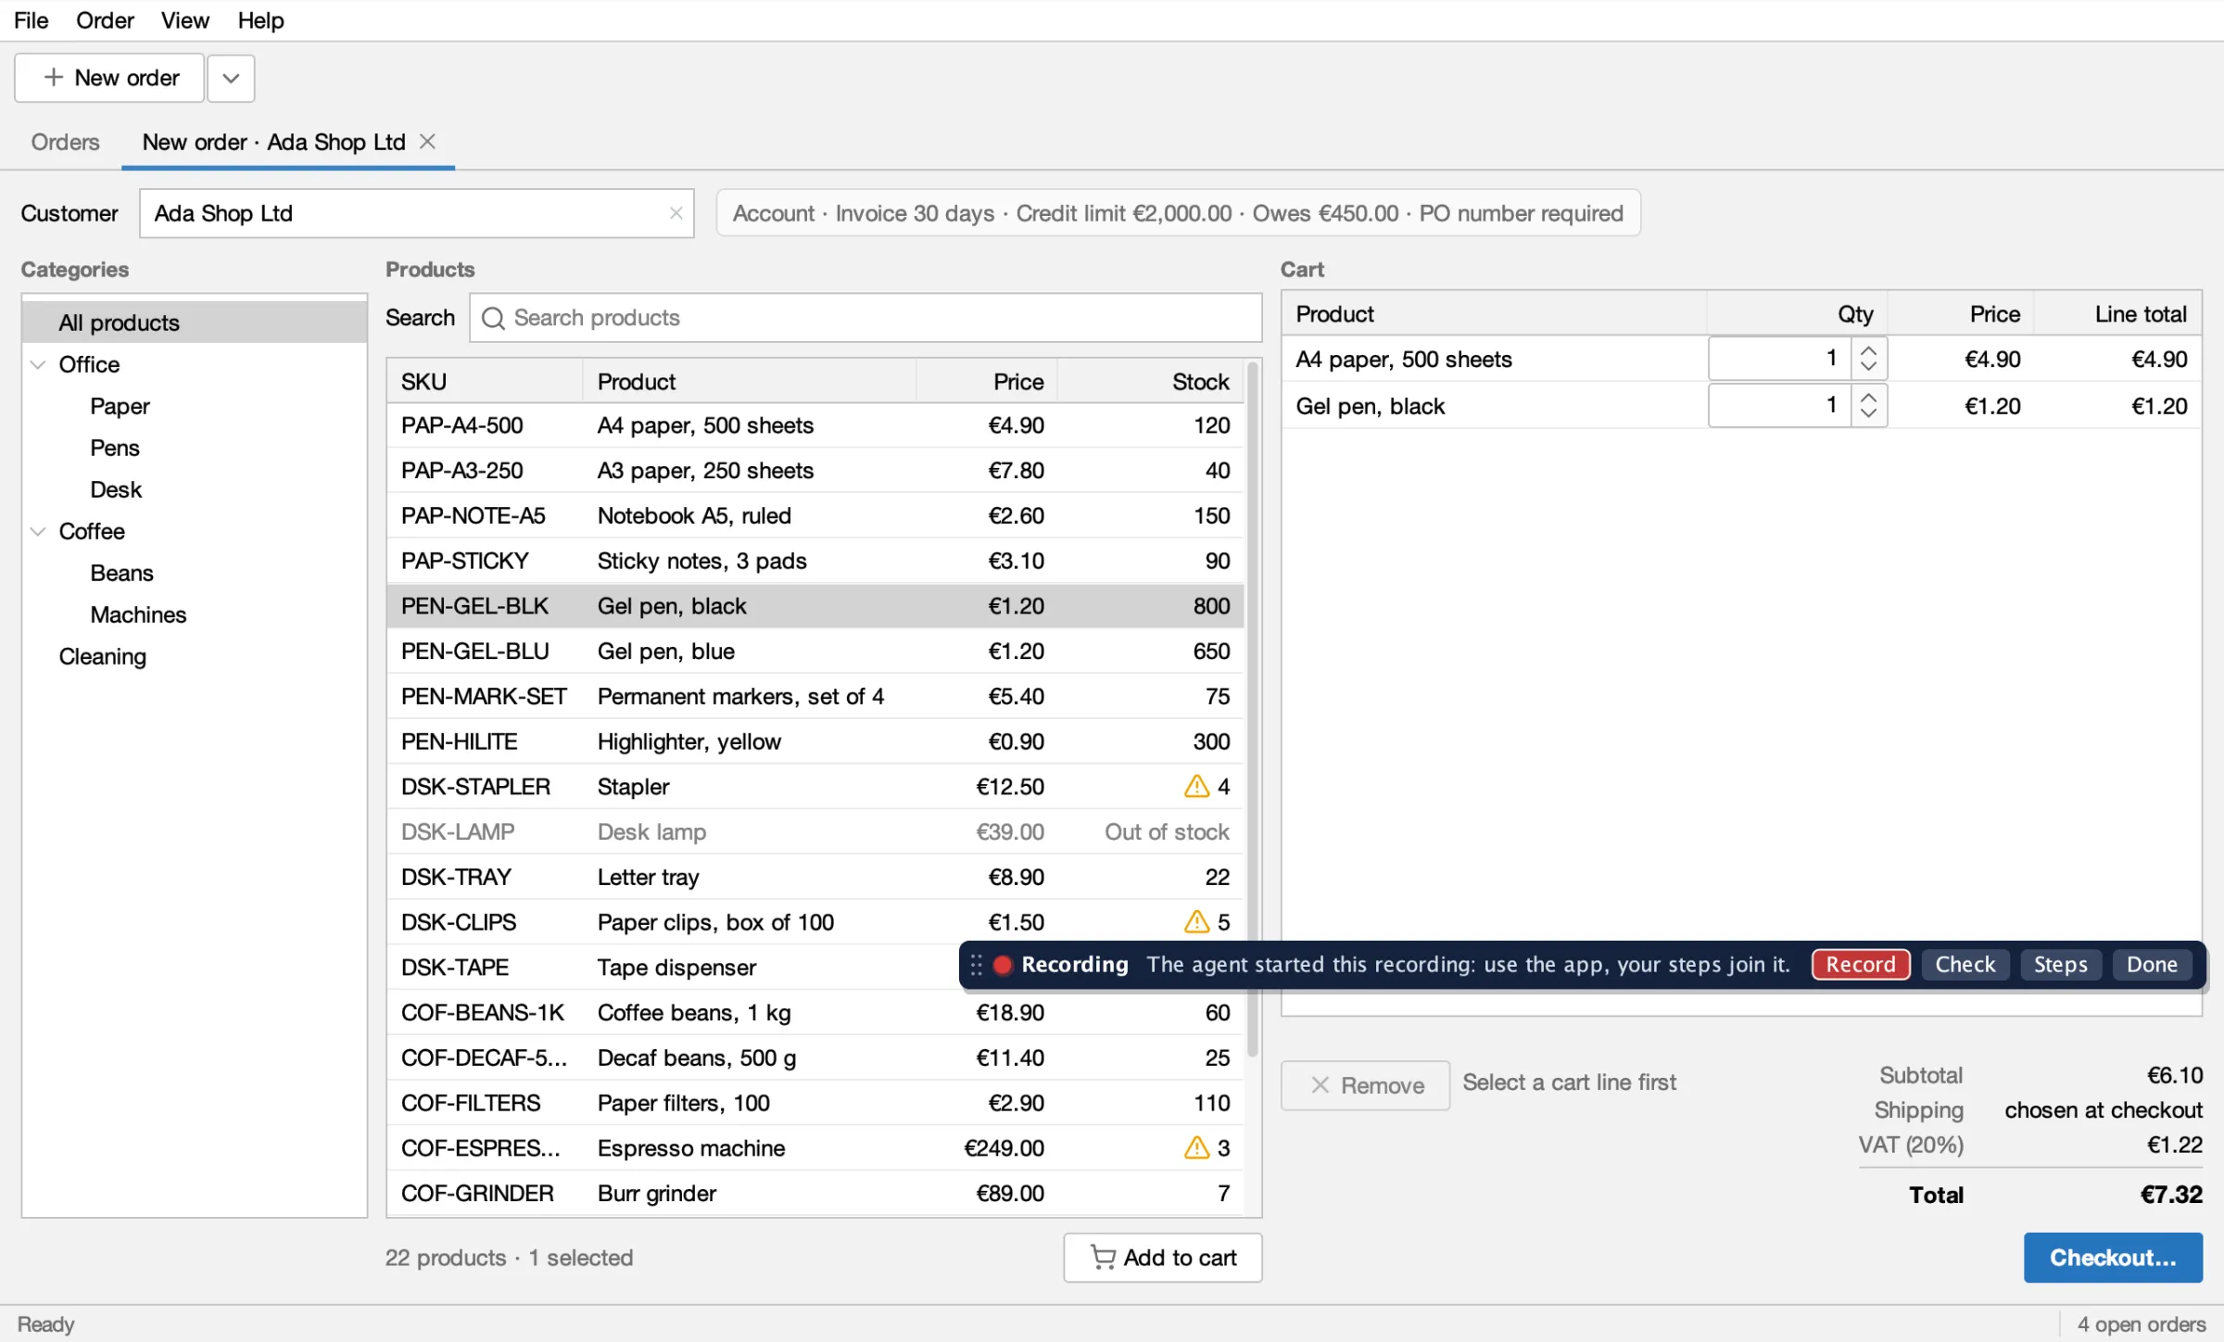Collapse the Coffee category
2224x1342 pixels.
tap(38, 531)
